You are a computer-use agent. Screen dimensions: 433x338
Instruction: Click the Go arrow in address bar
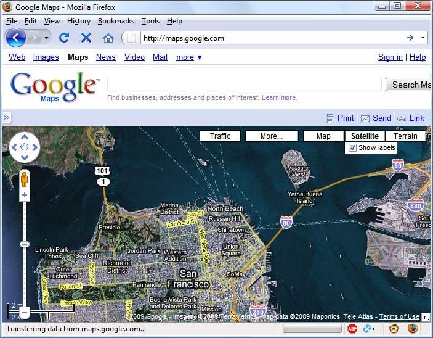tap(410, 38)
